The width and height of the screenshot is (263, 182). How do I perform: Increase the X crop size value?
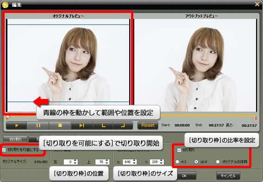134,161
